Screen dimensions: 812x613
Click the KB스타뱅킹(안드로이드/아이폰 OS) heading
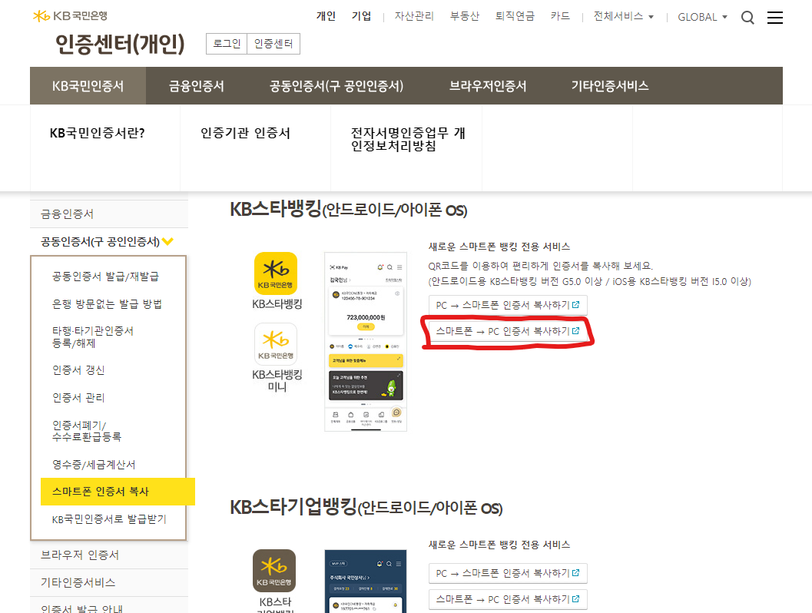(x=349, y=209)
